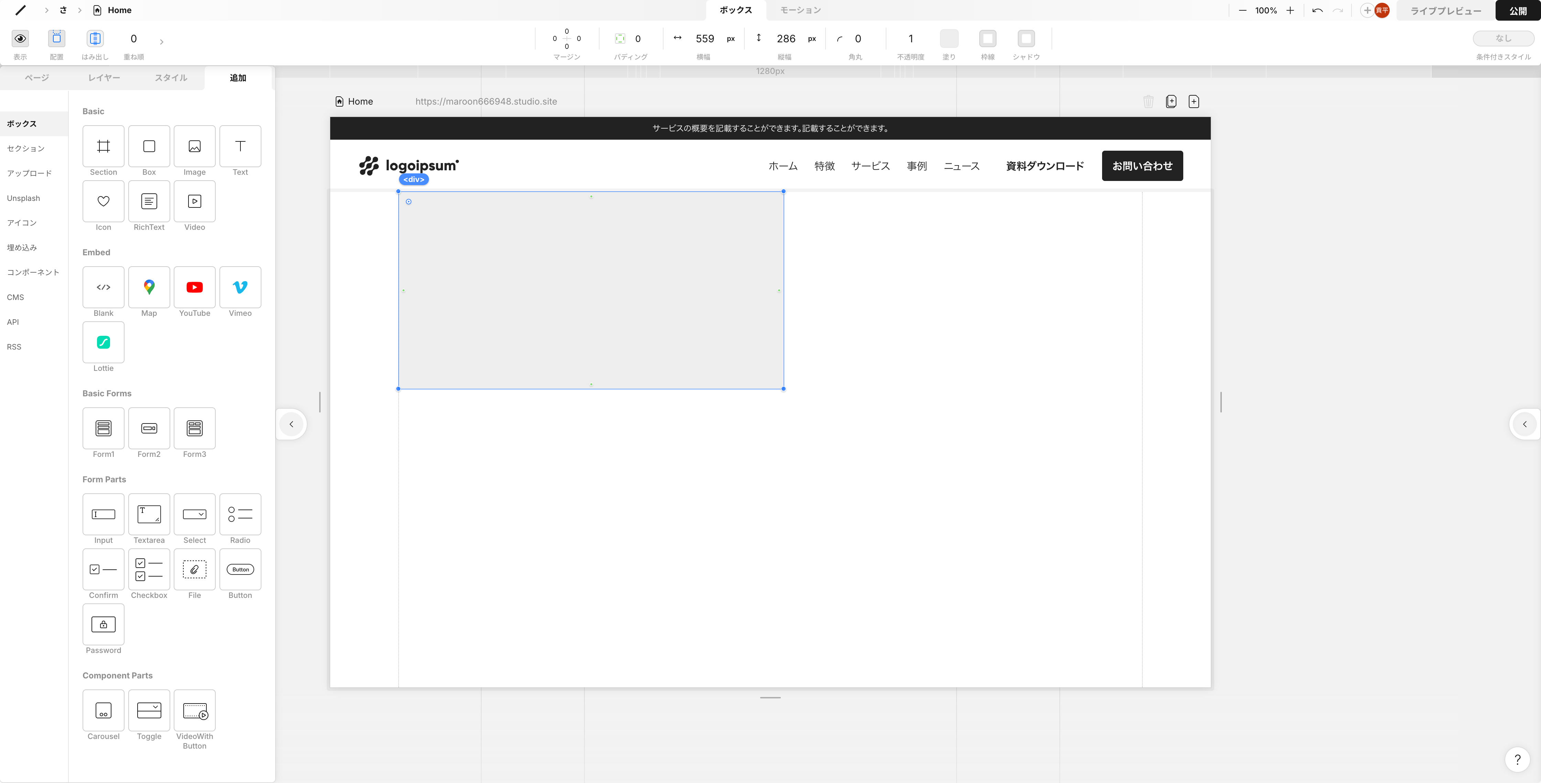This screenshot has width=1541, height=783.
Task: Add a Select form part
Action: coord(194,514)
